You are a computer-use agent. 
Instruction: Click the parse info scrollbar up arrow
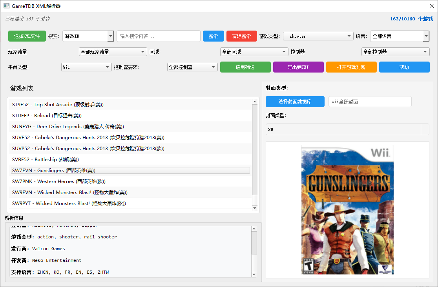(254, 229)
